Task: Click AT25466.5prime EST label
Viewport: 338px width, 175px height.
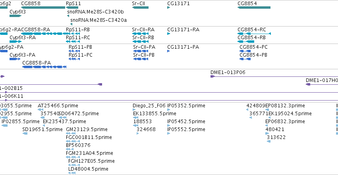Action: 58,106
